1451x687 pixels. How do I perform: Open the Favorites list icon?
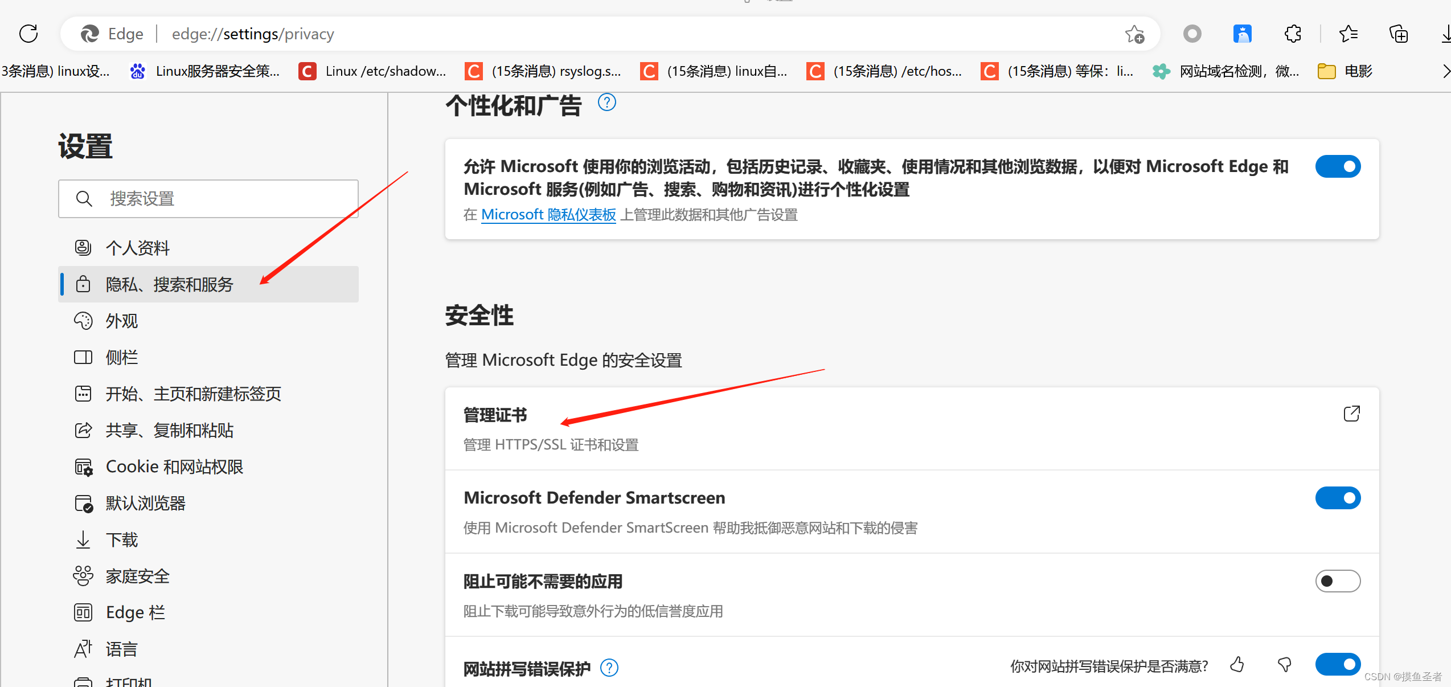[1348, 34]
